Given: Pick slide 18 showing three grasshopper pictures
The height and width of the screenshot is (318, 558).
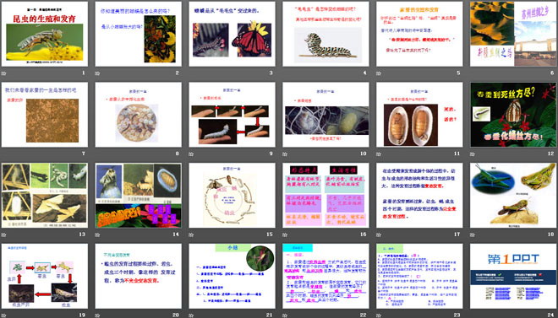Looking at the screenshot, I should 513,195.
